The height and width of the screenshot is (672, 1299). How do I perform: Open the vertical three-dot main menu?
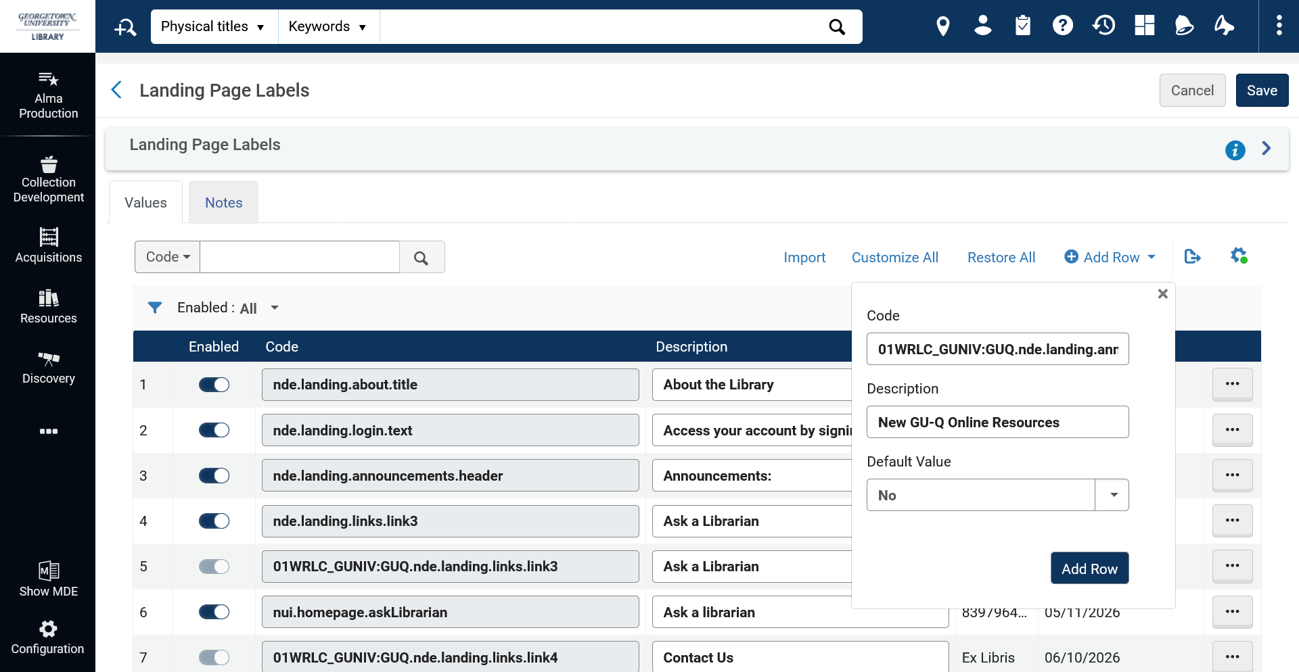click(x=1279, y=26)
